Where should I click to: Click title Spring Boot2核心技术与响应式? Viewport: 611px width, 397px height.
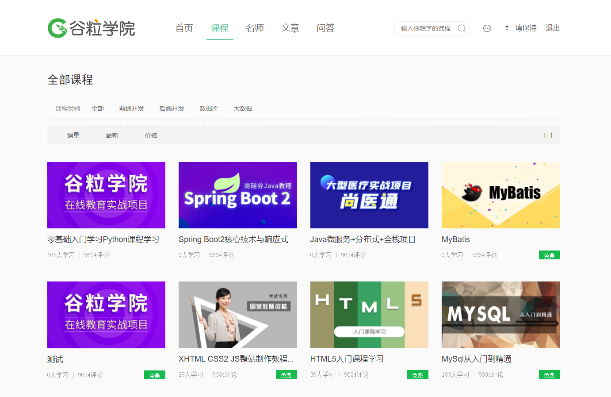pos(236,239)
